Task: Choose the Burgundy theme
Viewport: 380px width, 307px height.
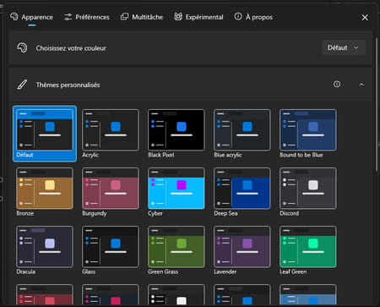Action: pyautogui.click(x=111, y=192)
